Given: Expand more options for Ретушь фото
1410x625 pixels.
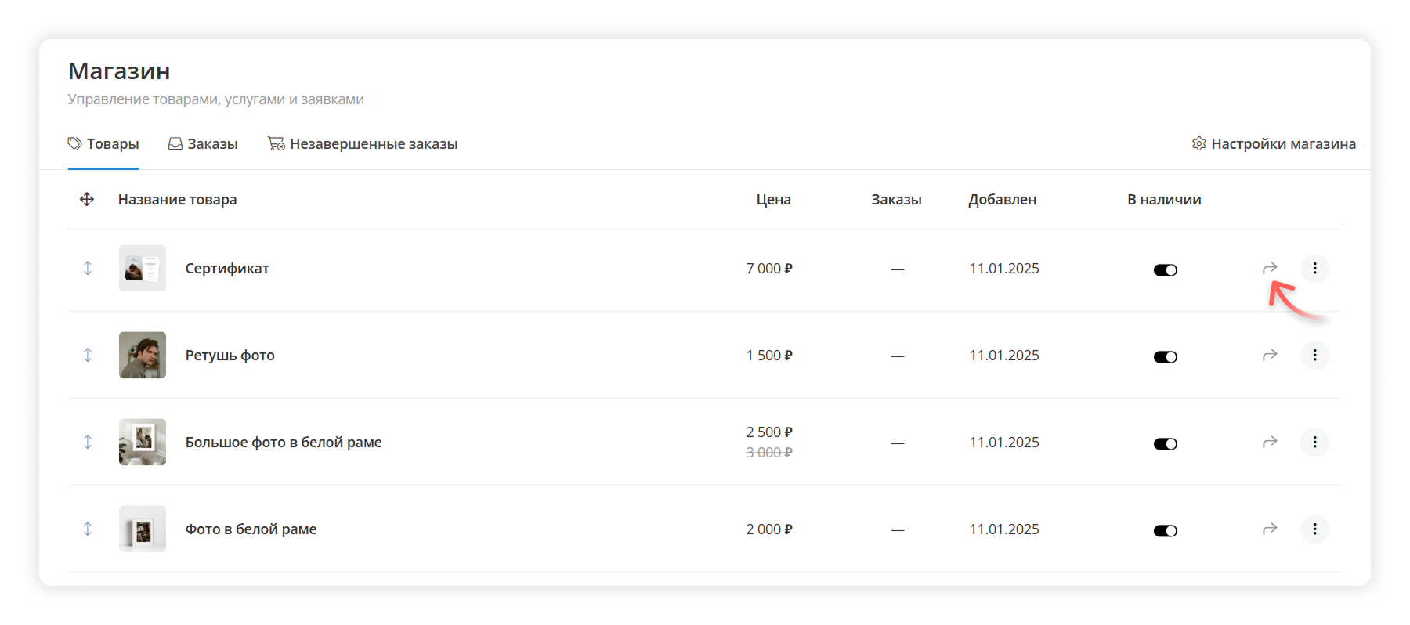Looking at the screenshot, I should pos(1314,356).
